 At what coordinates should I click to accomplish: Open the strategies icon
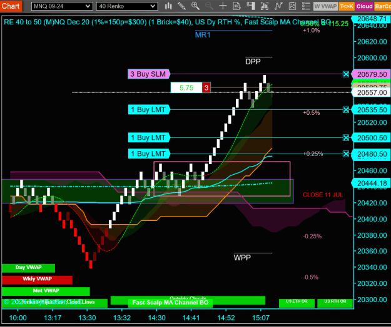tap(292, 6)
